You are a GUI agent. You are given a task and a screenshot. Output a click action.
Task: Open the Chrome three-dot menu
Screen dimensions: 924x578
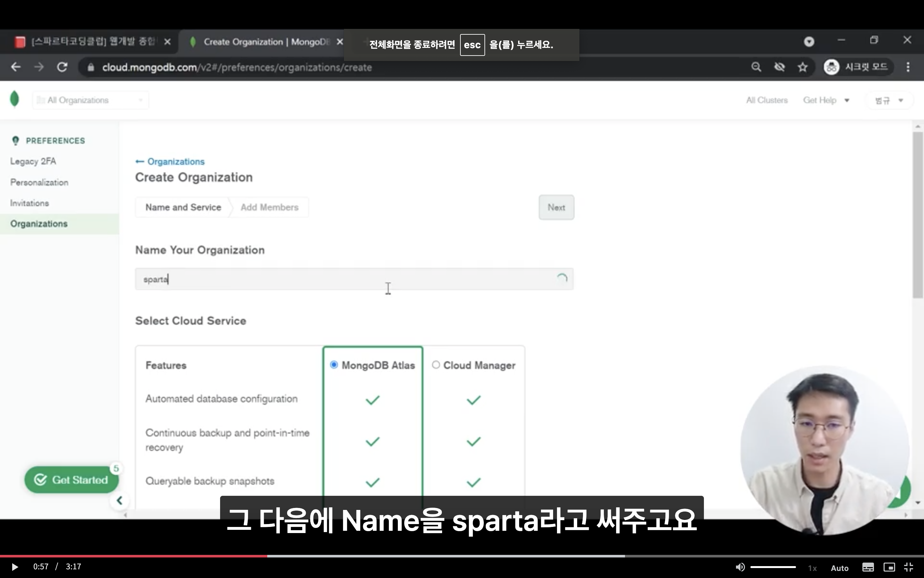(x=908, y=67)
